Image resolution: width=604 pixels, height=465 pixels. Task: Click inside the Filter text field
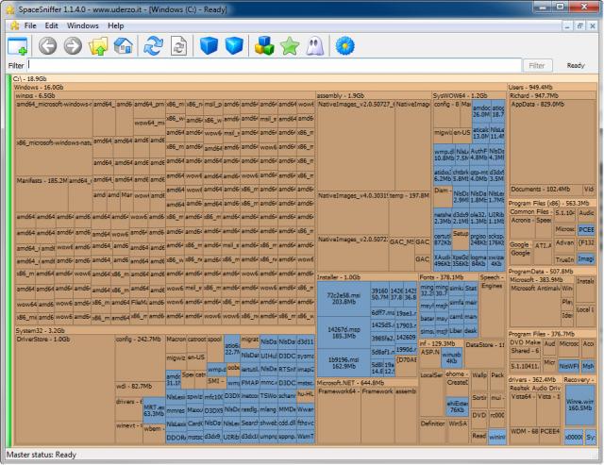(274, 65)
